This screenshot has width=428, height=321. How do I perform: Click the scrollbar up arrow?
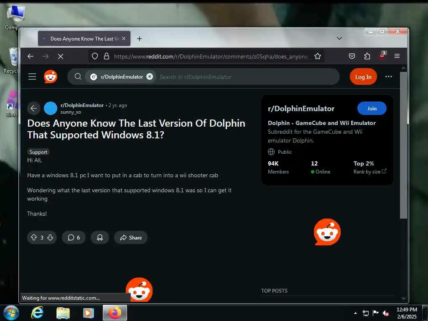[403, 68]
